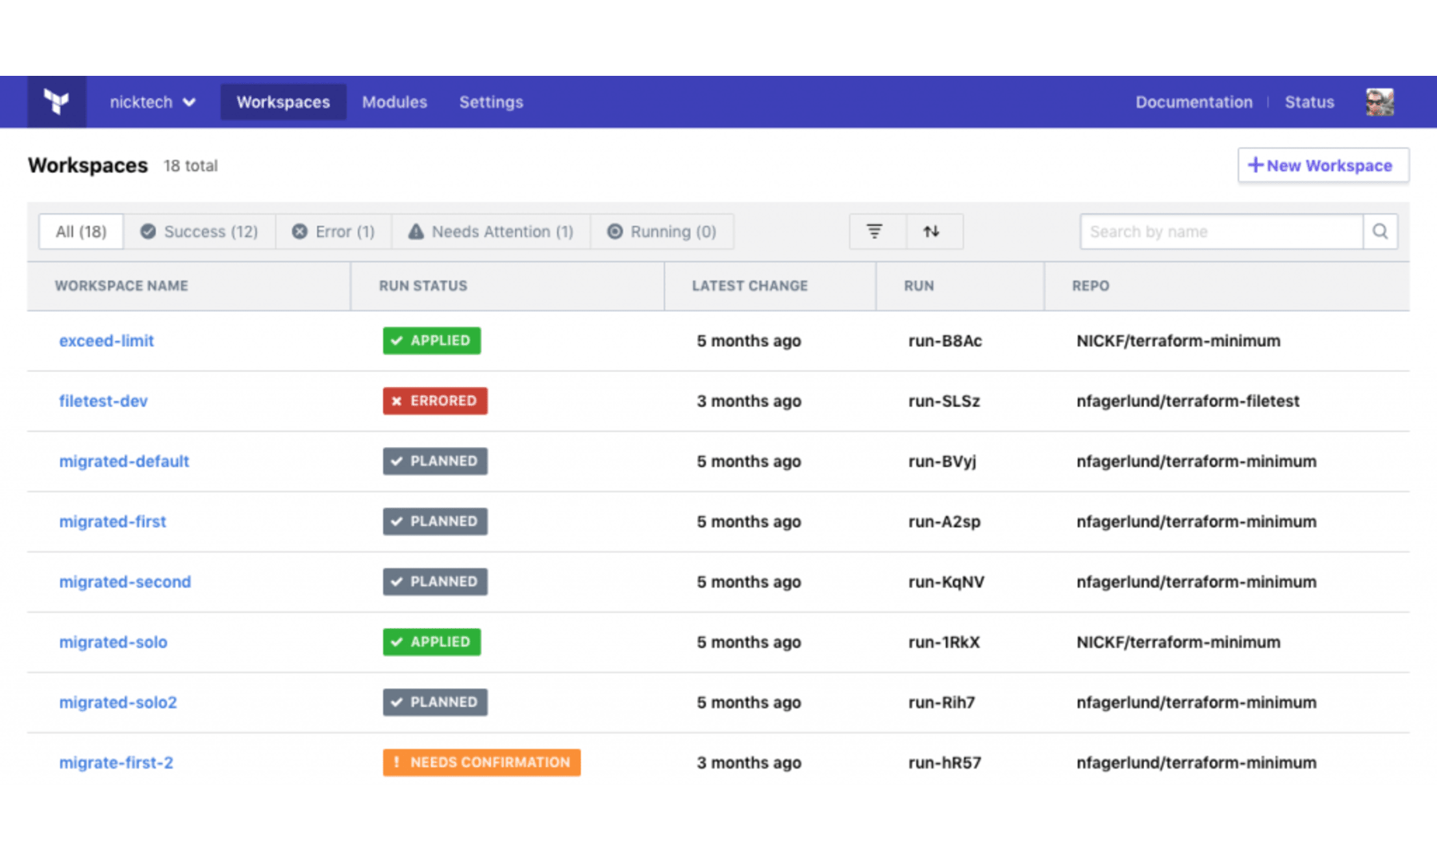Click the Terraform logo in the navbar
Screen dimensions: 1437x862
pos(56,101)
